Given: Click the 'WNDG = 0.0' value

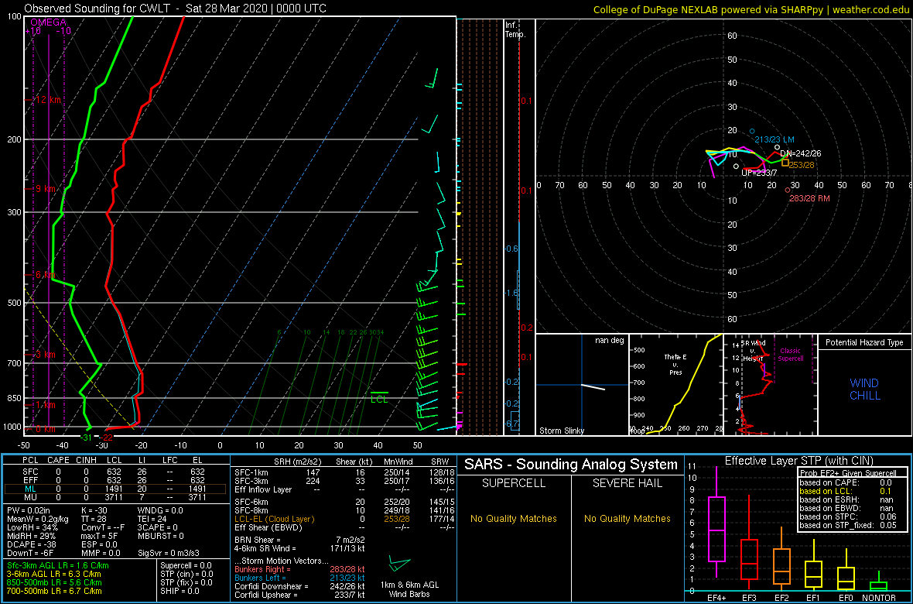Looking at the screenshot, I should [x=160, y=511].
